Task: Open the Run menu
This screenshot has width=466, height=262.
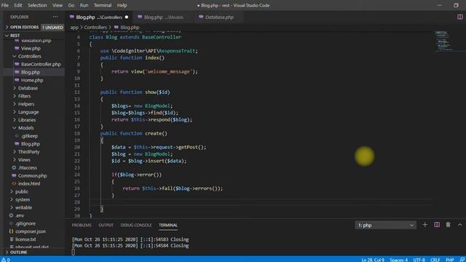Action: pyautogui.click(x=84, y=5)
